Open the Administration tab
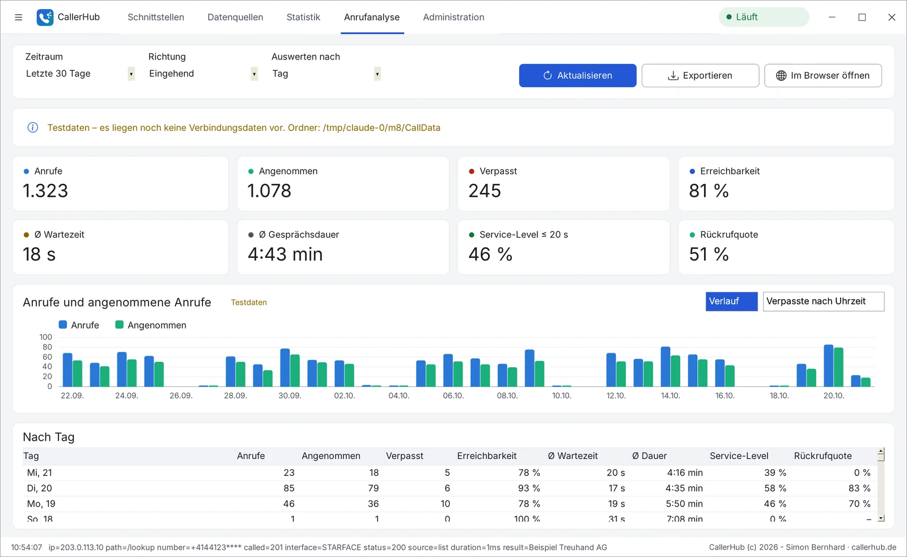 point(453,17)
